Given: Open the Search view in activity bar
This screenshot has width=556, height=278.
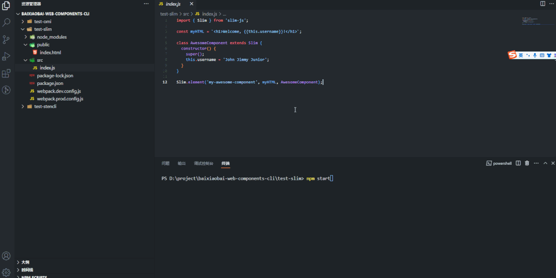Looking at the screenshot, I should coord(6,23).
